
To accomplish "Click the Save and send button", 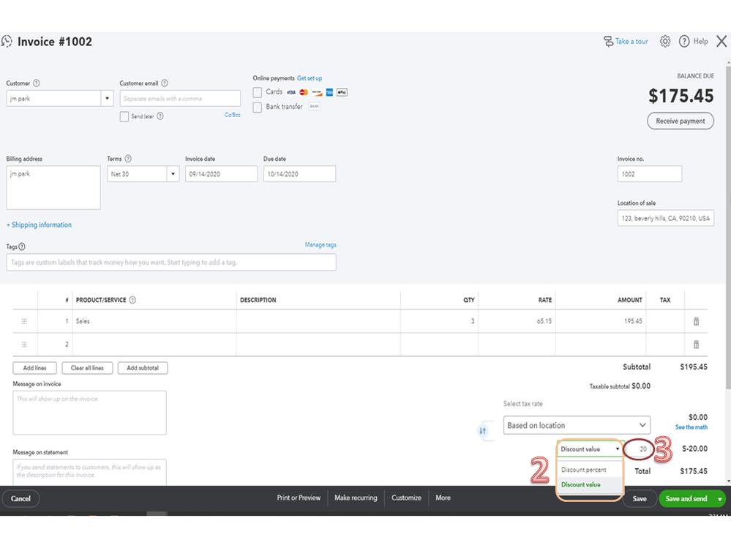I will point(686,499).
